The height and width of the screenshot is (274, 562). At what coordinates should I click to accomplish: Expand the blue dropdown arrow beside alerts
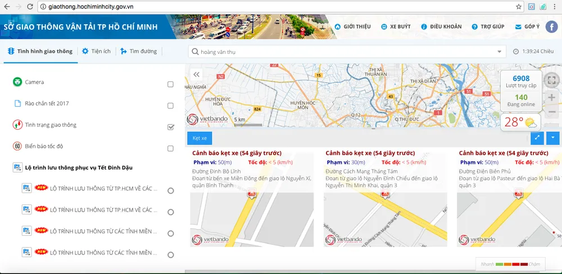click(552, 138)
